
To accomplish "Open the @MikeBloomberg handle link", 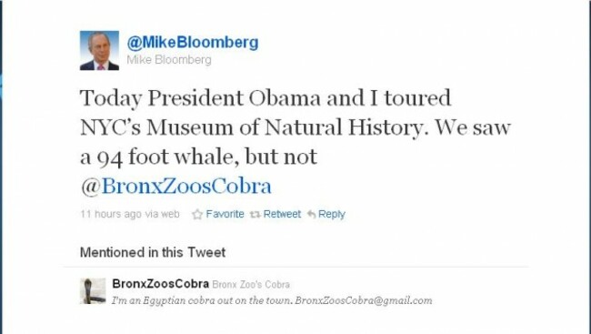I will point(193,42).
